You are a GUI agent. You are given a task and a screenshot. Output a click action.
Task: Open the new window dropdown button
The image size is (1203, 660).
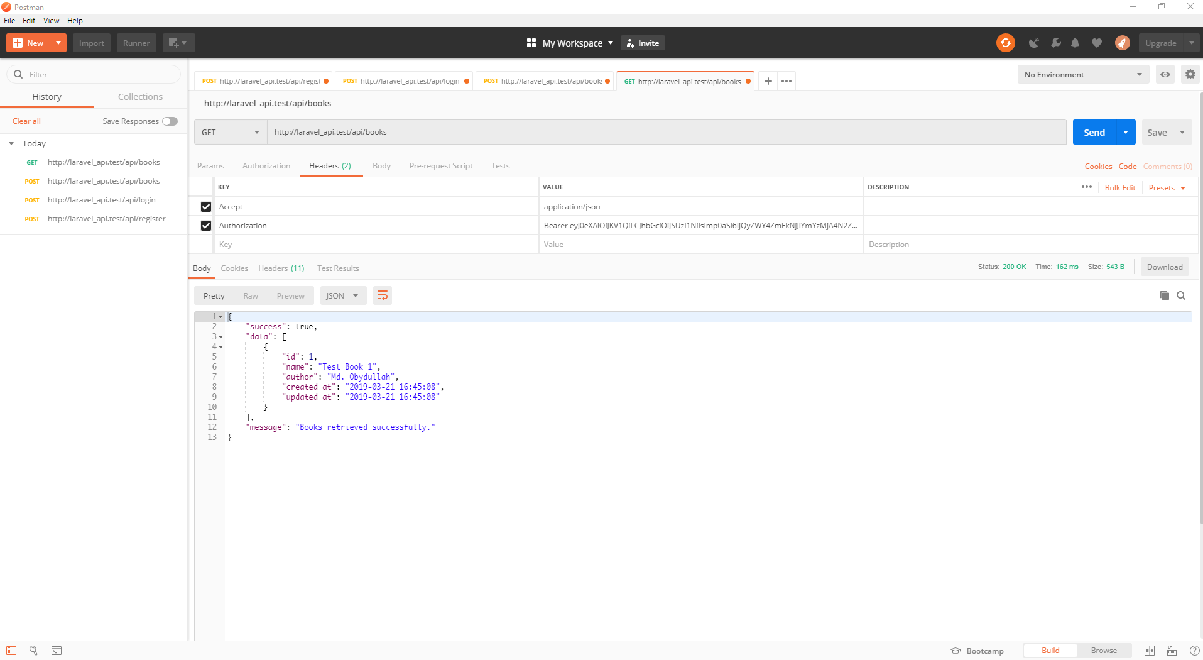[x=178, y=43]
